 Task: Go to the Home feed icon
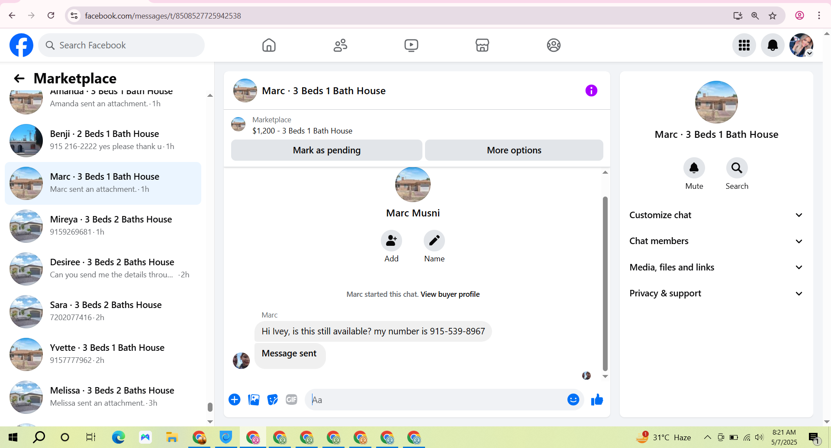269,45
